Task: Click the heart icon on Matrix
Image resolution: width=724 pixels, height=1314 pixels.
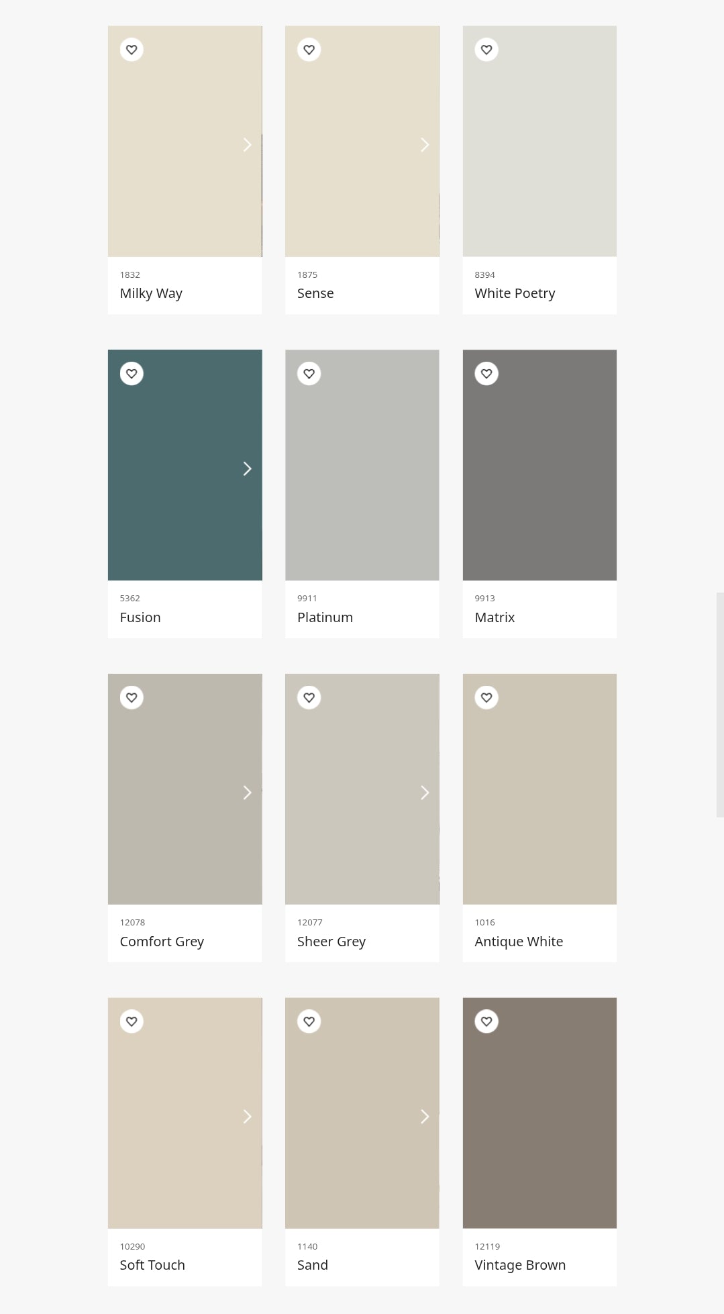Action: coord(486,374)
